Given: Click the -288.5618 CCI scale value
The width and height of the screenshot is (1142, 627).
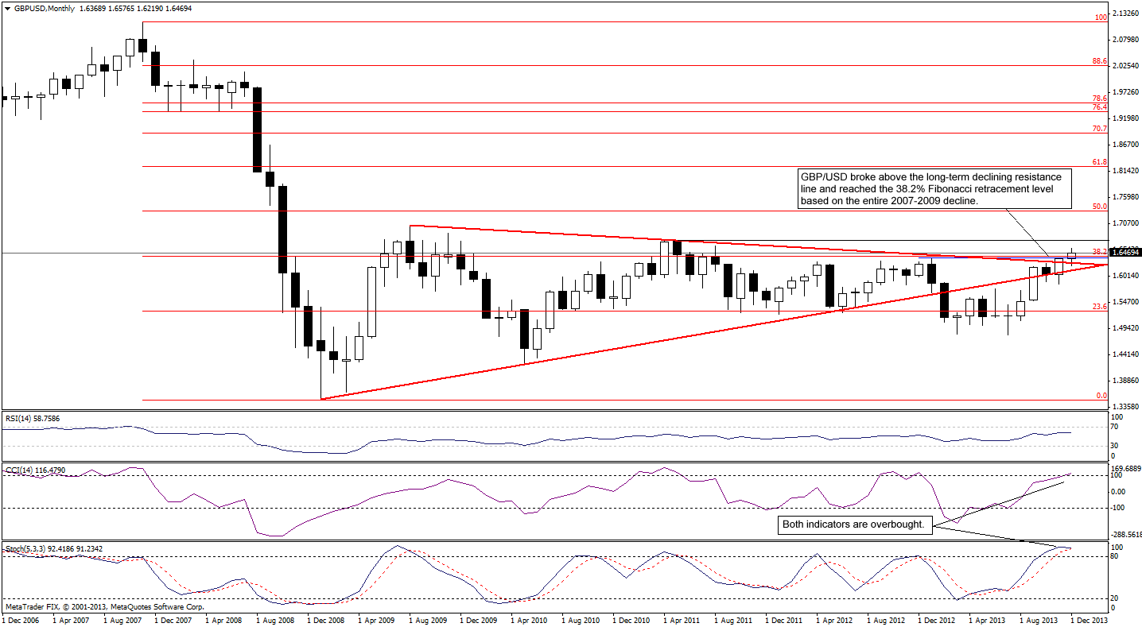Looking at the screenshot, I should [x=1125, y=535].
